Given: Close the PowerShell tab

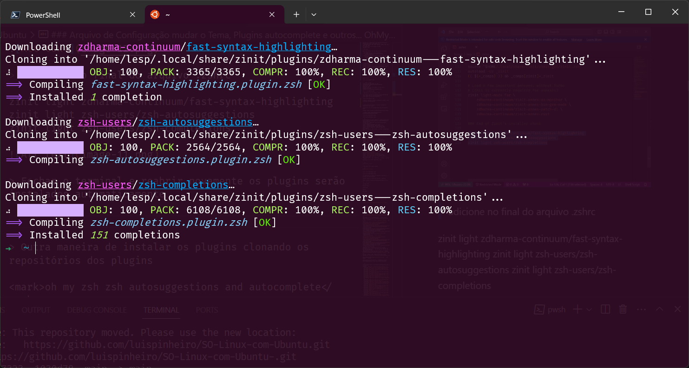Looking at the screenshot, I should click(132, 15).
